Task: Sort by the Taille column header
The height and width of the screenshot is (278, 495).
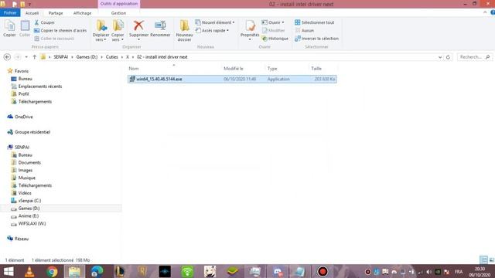Action: [x=316, y=69]
